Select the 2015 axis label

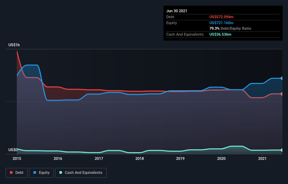tap(17, 158)
